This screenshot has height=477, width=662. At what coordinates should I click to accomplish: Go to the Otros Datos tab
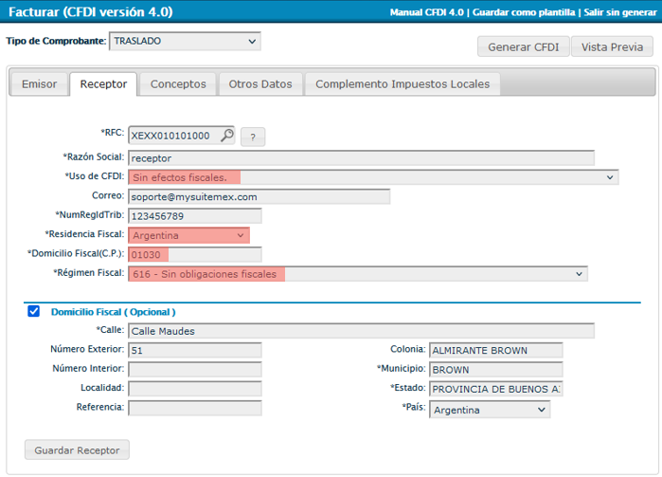(x=260, y=84)
